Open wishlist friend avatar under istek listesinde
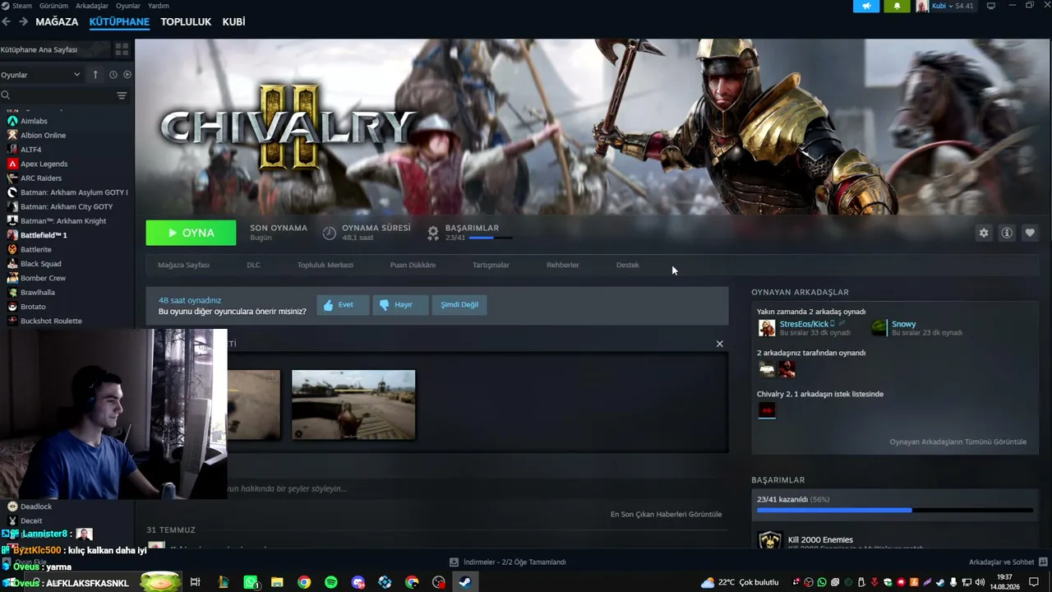Viewport: 1052px width, 592px height. click(767, 410)
